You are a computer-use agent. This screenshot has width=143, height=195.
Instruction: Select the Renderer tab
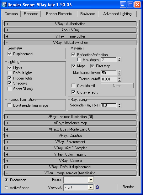(31, 14)
